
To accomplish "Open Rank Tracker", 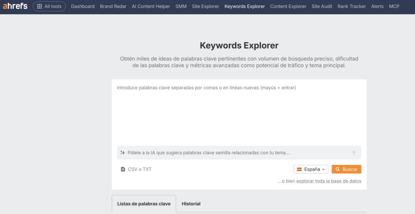I will click(x=352, y=6).
